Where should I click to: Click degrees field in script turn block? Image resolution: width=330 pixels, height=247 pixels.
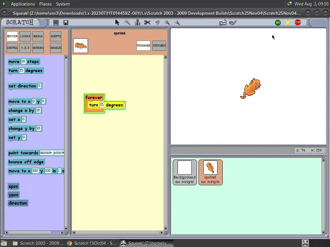pos(102,105)
